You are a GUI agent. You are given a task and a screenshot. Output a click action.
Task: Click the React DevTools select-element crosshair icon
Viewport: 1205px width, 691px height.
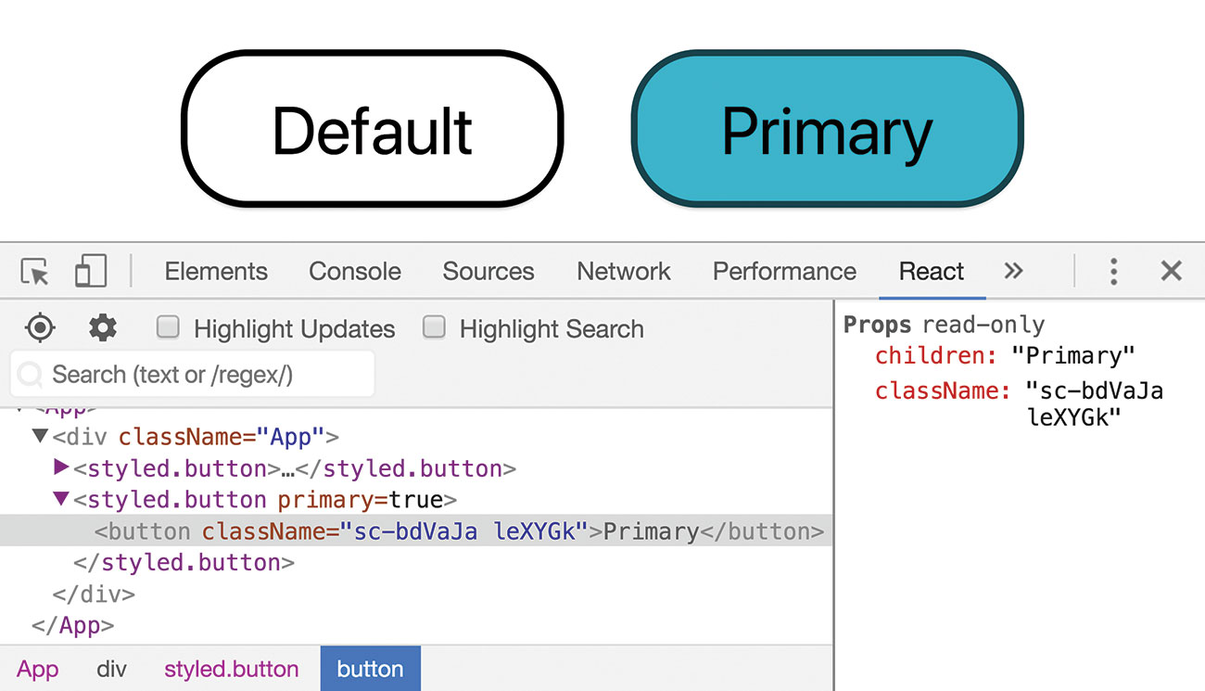click(x=39, y=327)
